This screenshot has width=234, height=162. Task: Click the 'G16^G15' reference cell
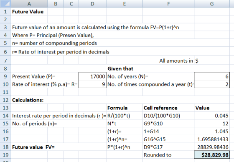[x=155, y=139]
